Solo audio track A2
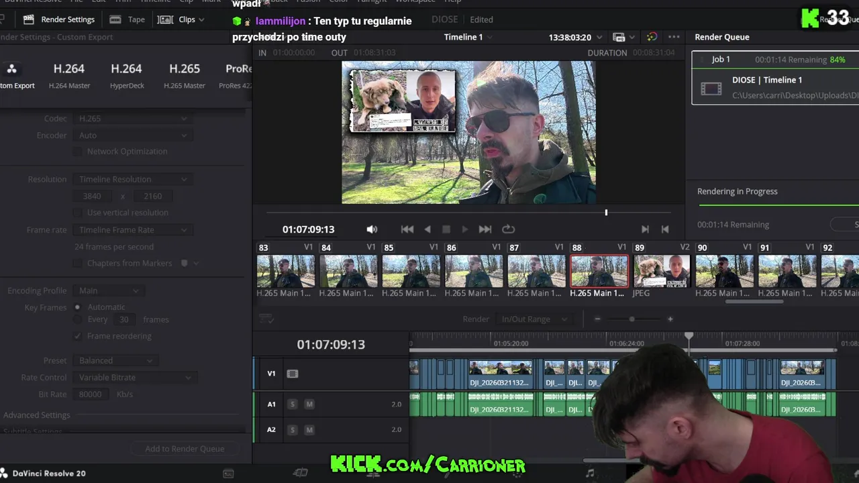Viewport: 859px width, 483px height. click(x=293, y=429)
